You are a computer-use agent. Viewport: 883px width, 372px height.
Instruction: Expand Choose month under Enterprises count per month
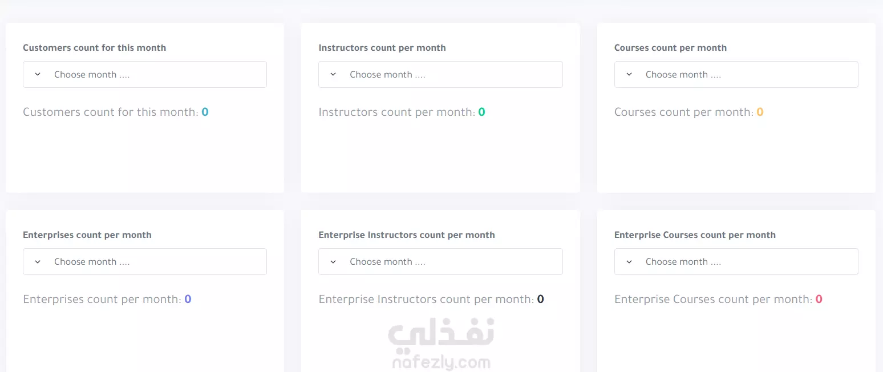tap(145, 262)
